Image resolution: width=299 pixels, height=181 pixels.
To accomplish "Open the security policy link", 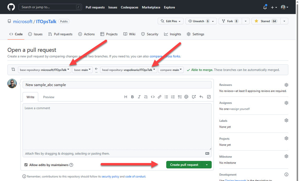I will (x=110, y=177).
